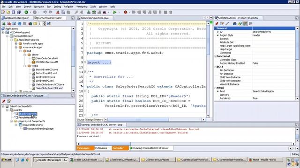
Task: Collapse the webui folder node
Action: tap(25, 66)
